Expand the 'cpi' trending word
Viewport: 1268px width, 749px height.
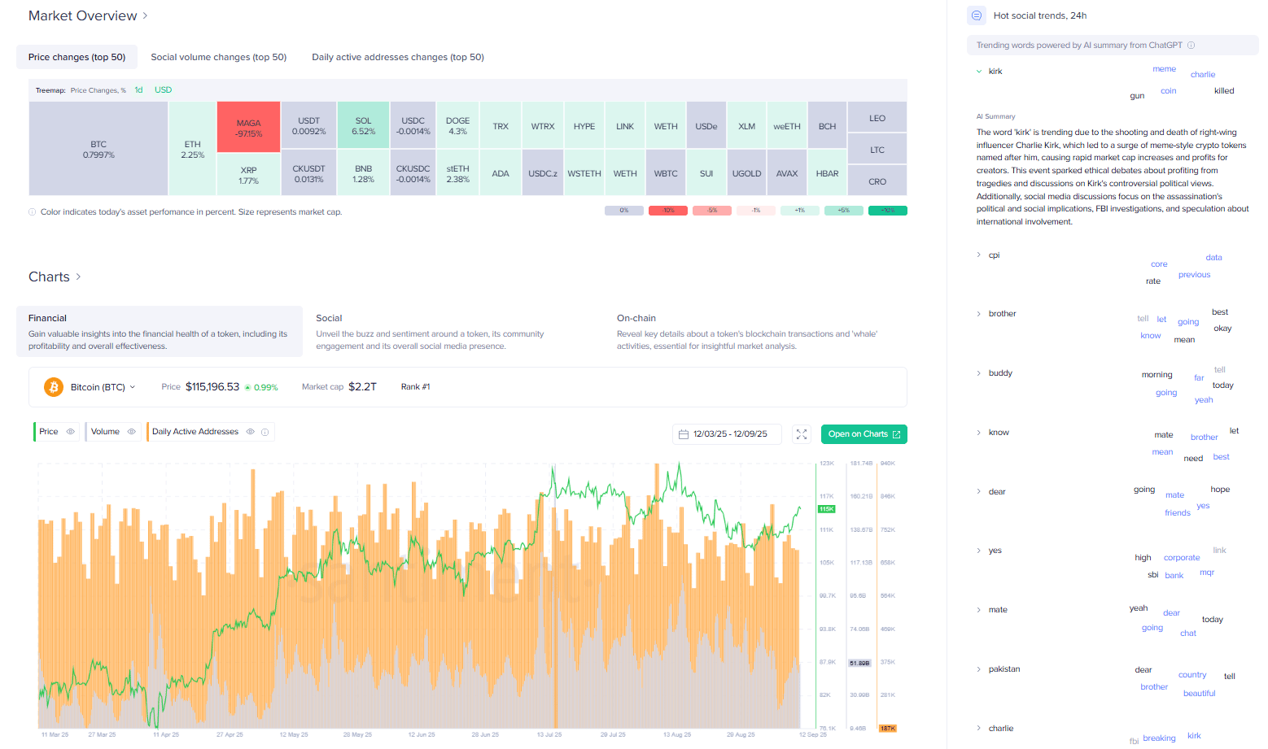coord(979,255)
